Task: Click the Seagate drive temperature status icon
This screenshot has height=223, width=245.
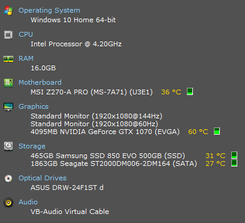Action: point(234,163)
